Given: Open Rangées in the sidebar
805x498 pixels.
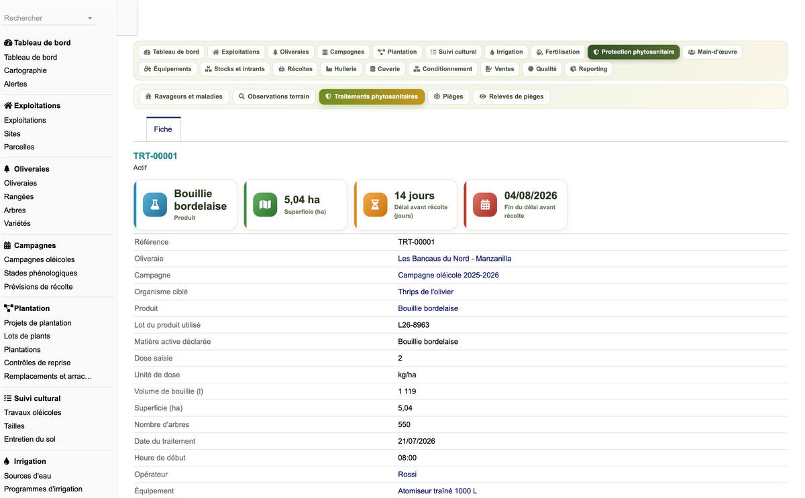Looking at the screenshot, I should [19, 196].
